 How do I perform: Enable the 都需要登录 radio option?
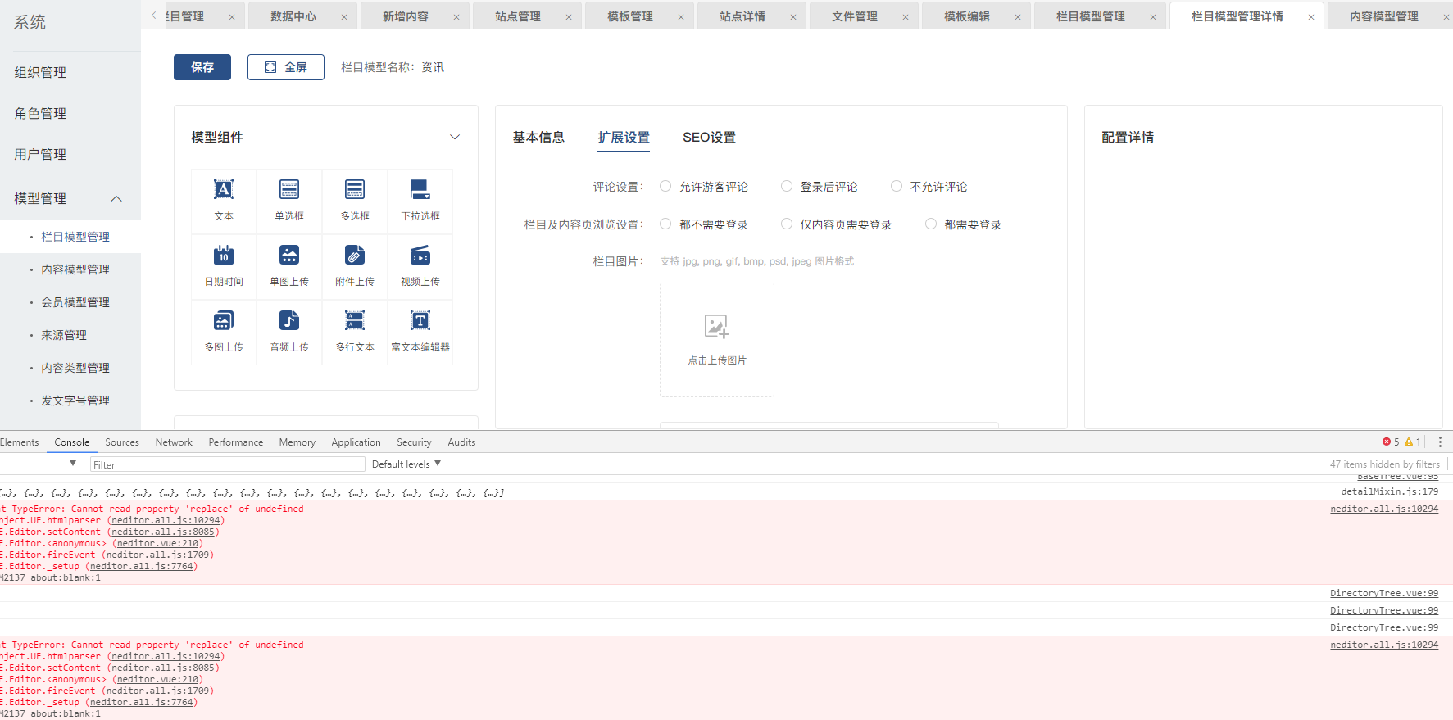(931, 224)
